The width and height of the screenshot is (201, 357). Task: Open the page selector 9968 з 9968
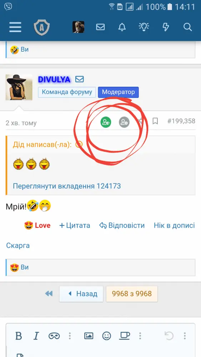132,294
